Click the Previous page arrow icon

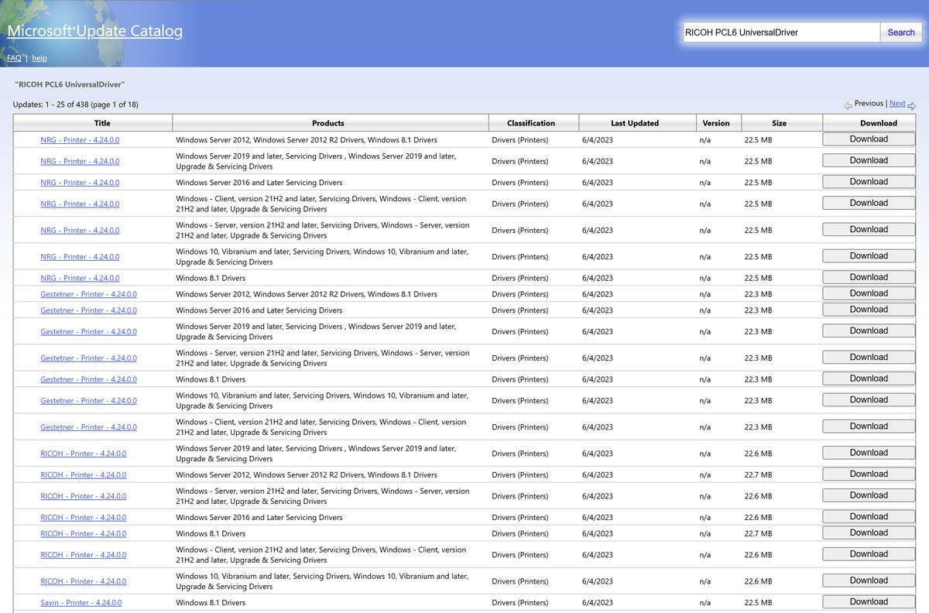(x=848, y=105)
